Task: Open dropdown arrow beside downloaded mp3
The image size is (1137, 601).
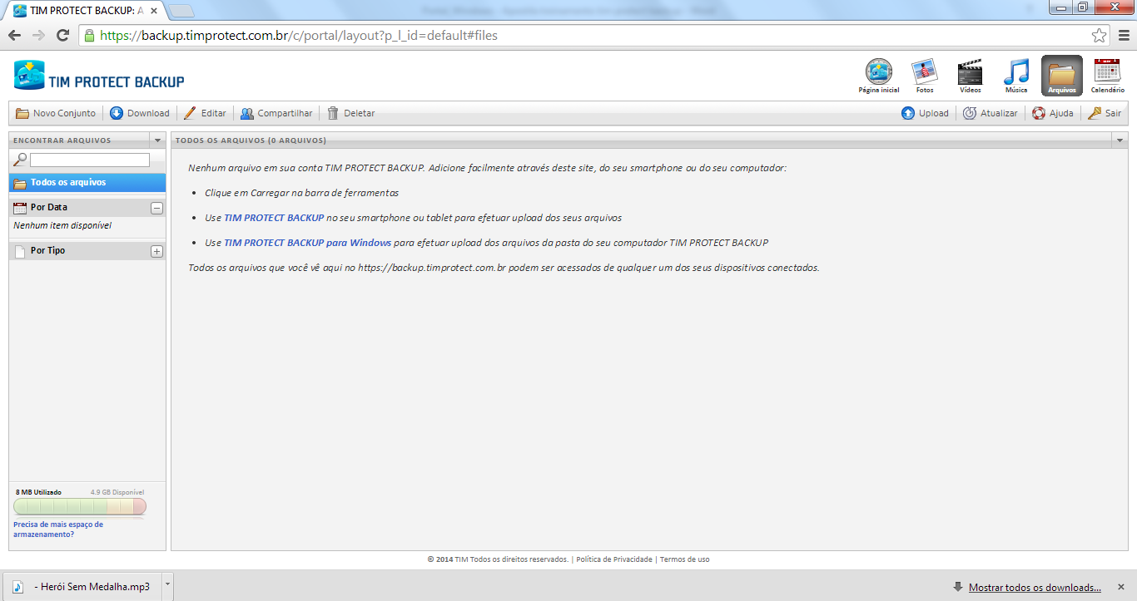Action: [166, 585]
